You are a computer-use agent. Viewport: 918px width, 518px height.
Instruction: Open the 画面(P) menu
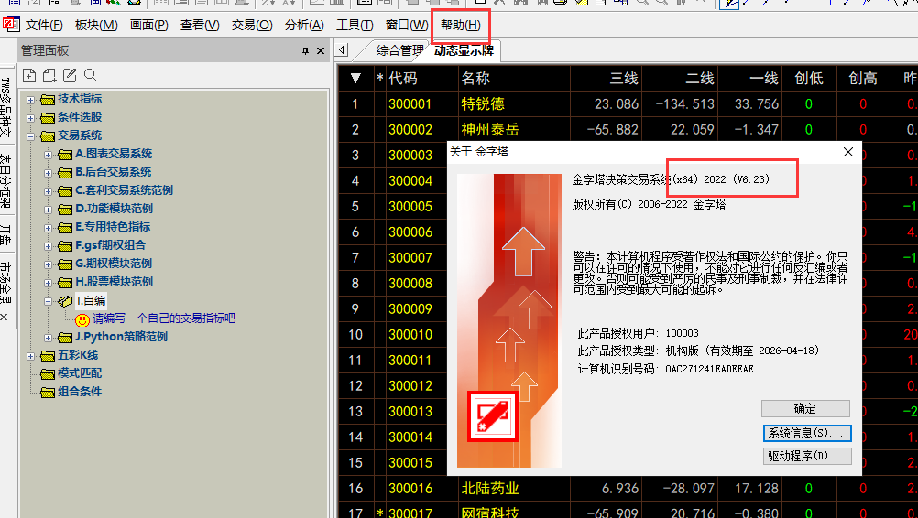pyautogui.click(x=148, y=25)
